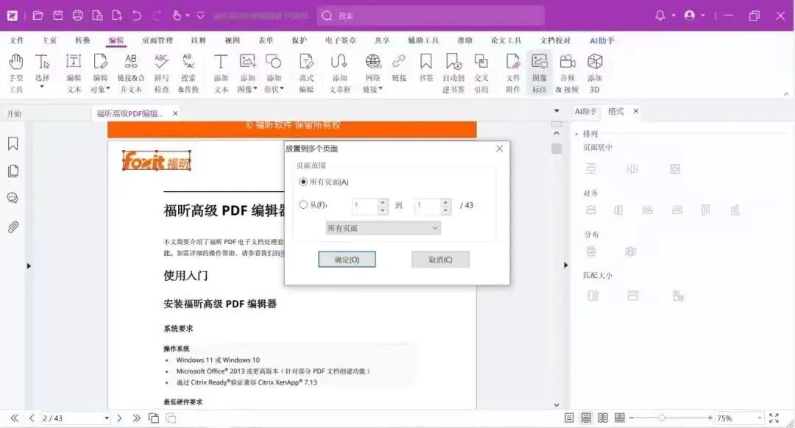Screen dimensions: 795x428
Task: Select Cross Reference (交叉引用) tool
Action: pos(481,73)
